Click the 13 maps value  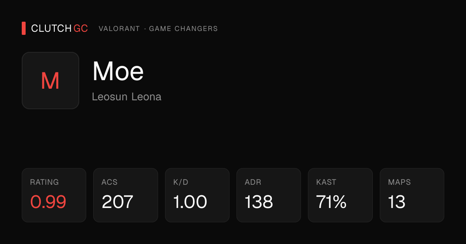pyautogui.click(x=397, y=202)
